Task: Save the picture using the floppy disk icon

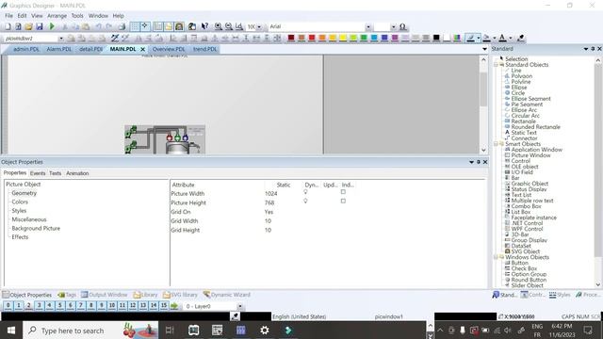Action: (x=40, y=26)
